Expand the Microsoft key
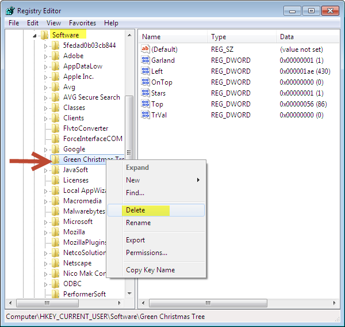The width and height of the screenshot is (345, 327). point(45,222)
